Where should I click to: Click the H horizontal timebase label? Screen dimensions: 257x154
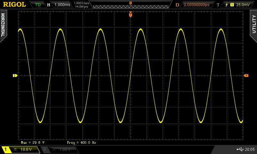tap(49, 5)
